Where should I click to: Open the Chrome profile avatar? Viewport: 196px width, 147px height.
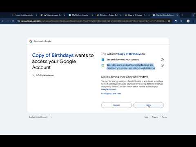coord(188,21)
